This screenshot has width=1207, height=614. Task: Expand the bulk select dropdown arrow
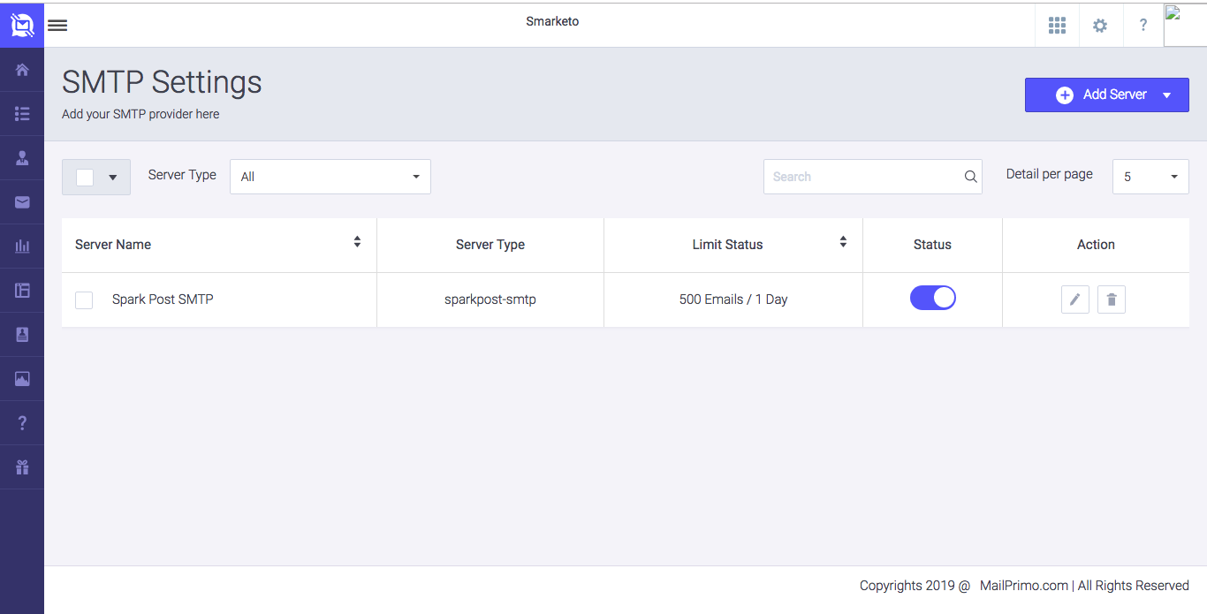[113, 178]
